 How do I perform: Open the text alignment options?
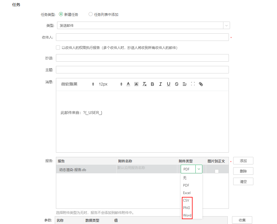coord(185,84)
